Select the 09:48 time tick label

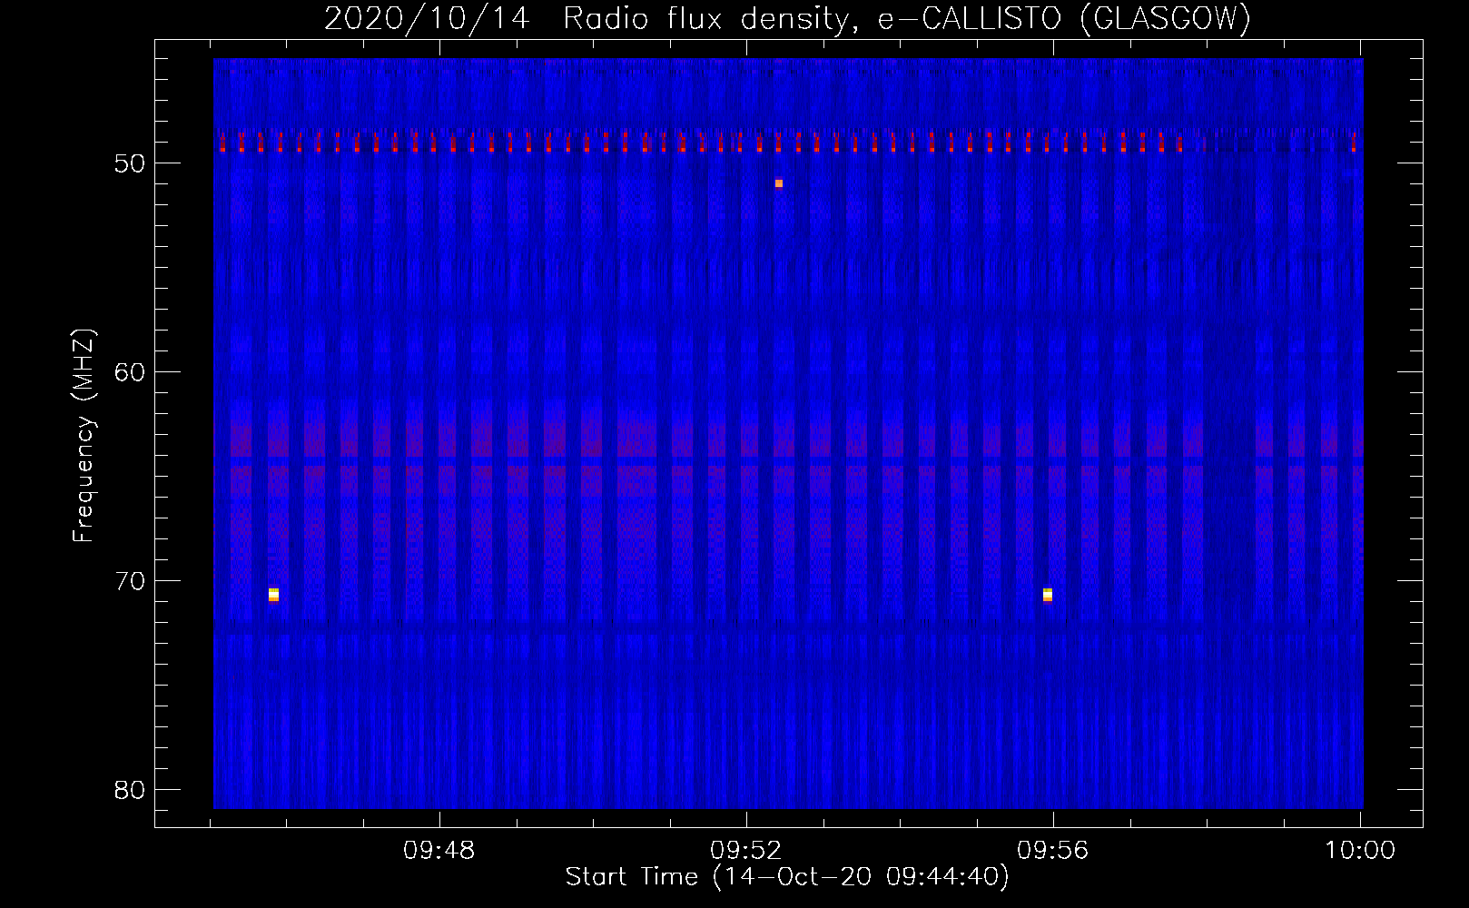coord(439,851)
